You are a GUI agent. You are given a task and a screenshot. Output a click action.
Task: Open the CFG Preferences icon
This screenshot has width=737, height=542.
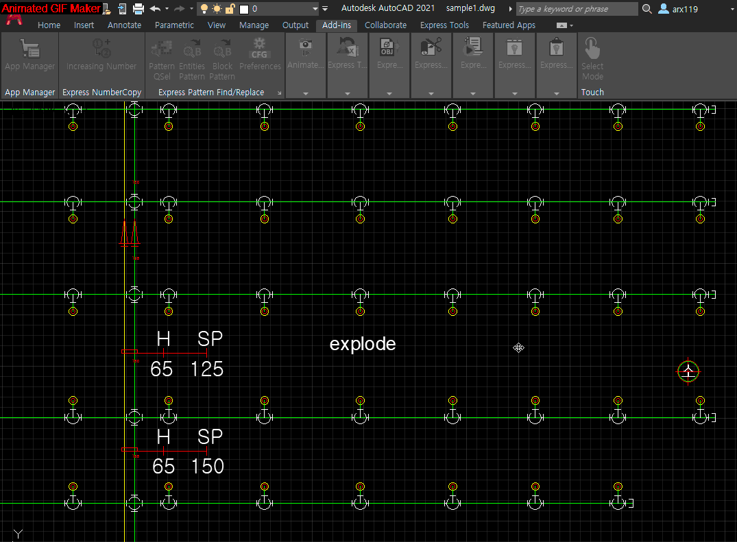(260, 49)
